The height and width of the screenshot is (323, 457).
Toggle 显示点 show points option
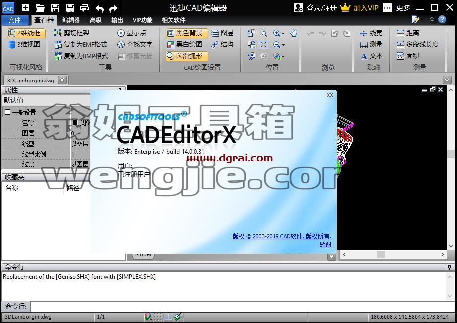click(x=132, y=33)
